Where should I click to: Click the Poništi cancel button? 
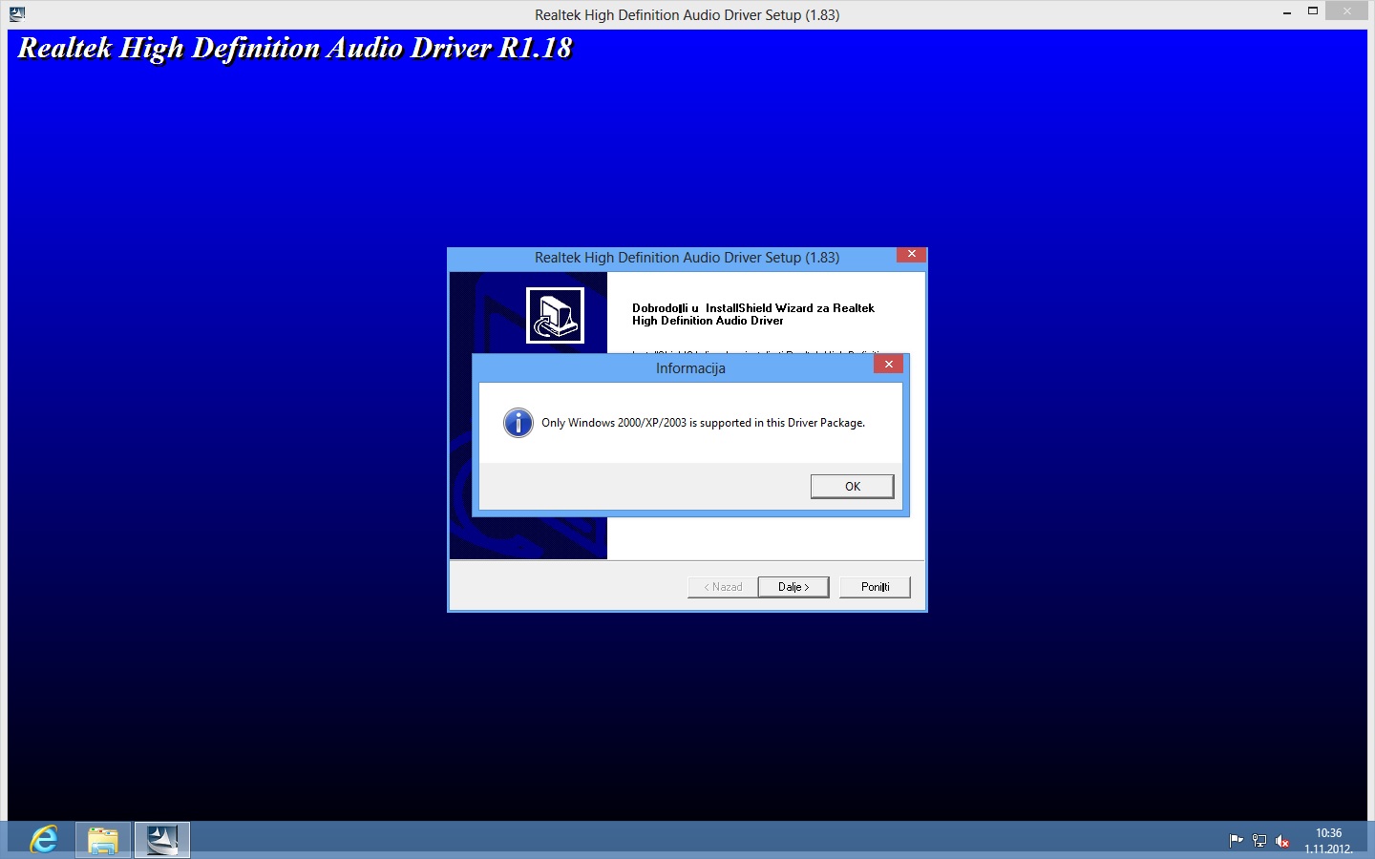click(875, 587)
